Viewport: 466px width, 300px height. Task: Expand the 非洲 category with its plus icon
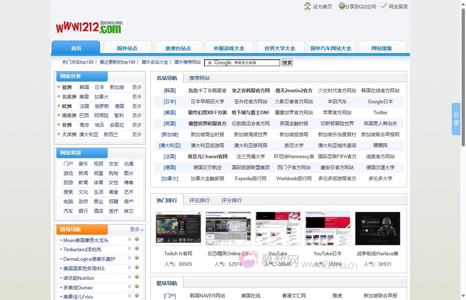59,125
